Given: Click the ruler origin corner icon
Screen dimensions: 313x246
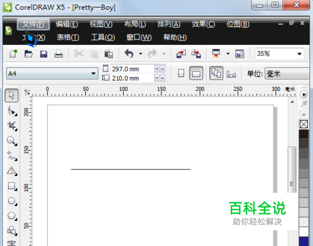Looking at the screenshot, I should pyautogui.click(x=27, y=91).
